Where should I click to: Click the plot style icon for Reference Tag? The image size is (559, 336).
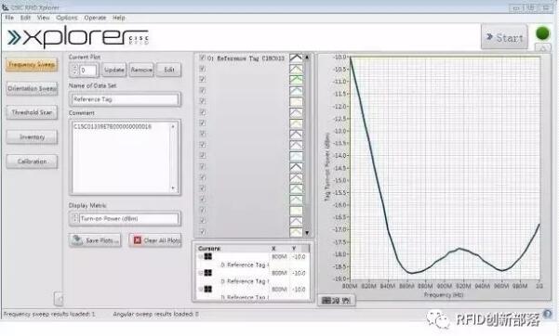[296, 58]
